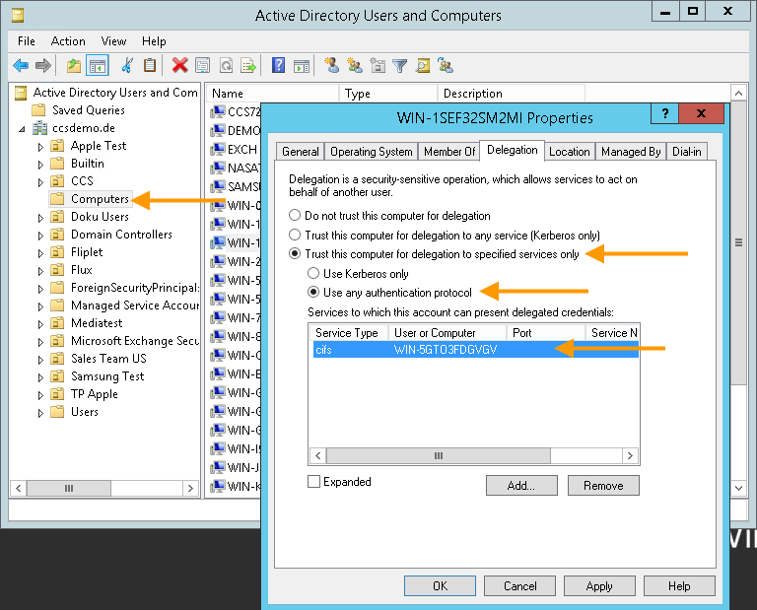The width and height of the screenshot is (757, 610).
Task: Go up one level folder icon
Action: pyautogui.click(x=74, y=65)
